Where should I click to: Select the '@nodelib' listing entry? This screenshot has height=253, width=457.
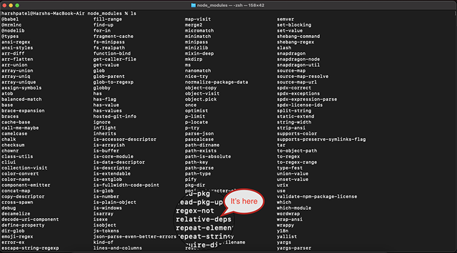point(13,31)
